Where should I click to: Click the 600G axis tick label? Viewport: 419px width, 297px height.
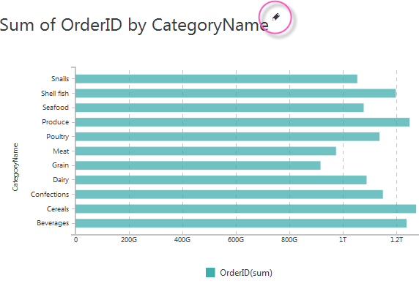click(236, 240)
